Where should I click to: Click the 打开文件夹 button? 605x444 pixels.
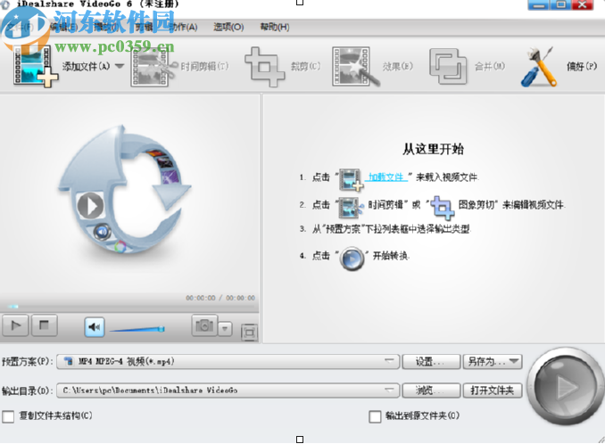point(493,391)
